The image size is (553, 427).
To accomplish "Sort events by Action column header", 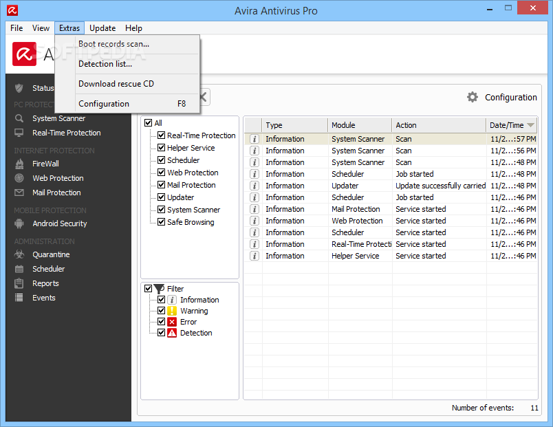I will coord(439,125).
